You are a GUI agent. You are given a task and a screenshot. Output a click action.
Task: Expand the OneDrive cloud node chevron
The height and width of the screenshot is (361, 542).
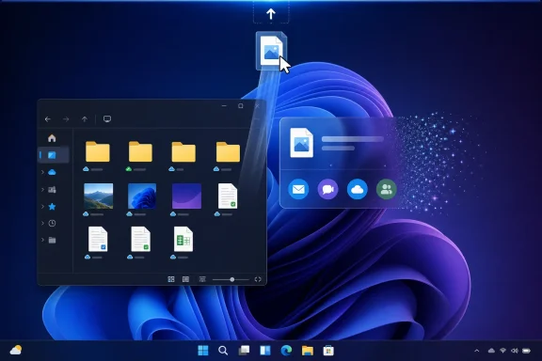pyautogui.click(x=42, y=172)
